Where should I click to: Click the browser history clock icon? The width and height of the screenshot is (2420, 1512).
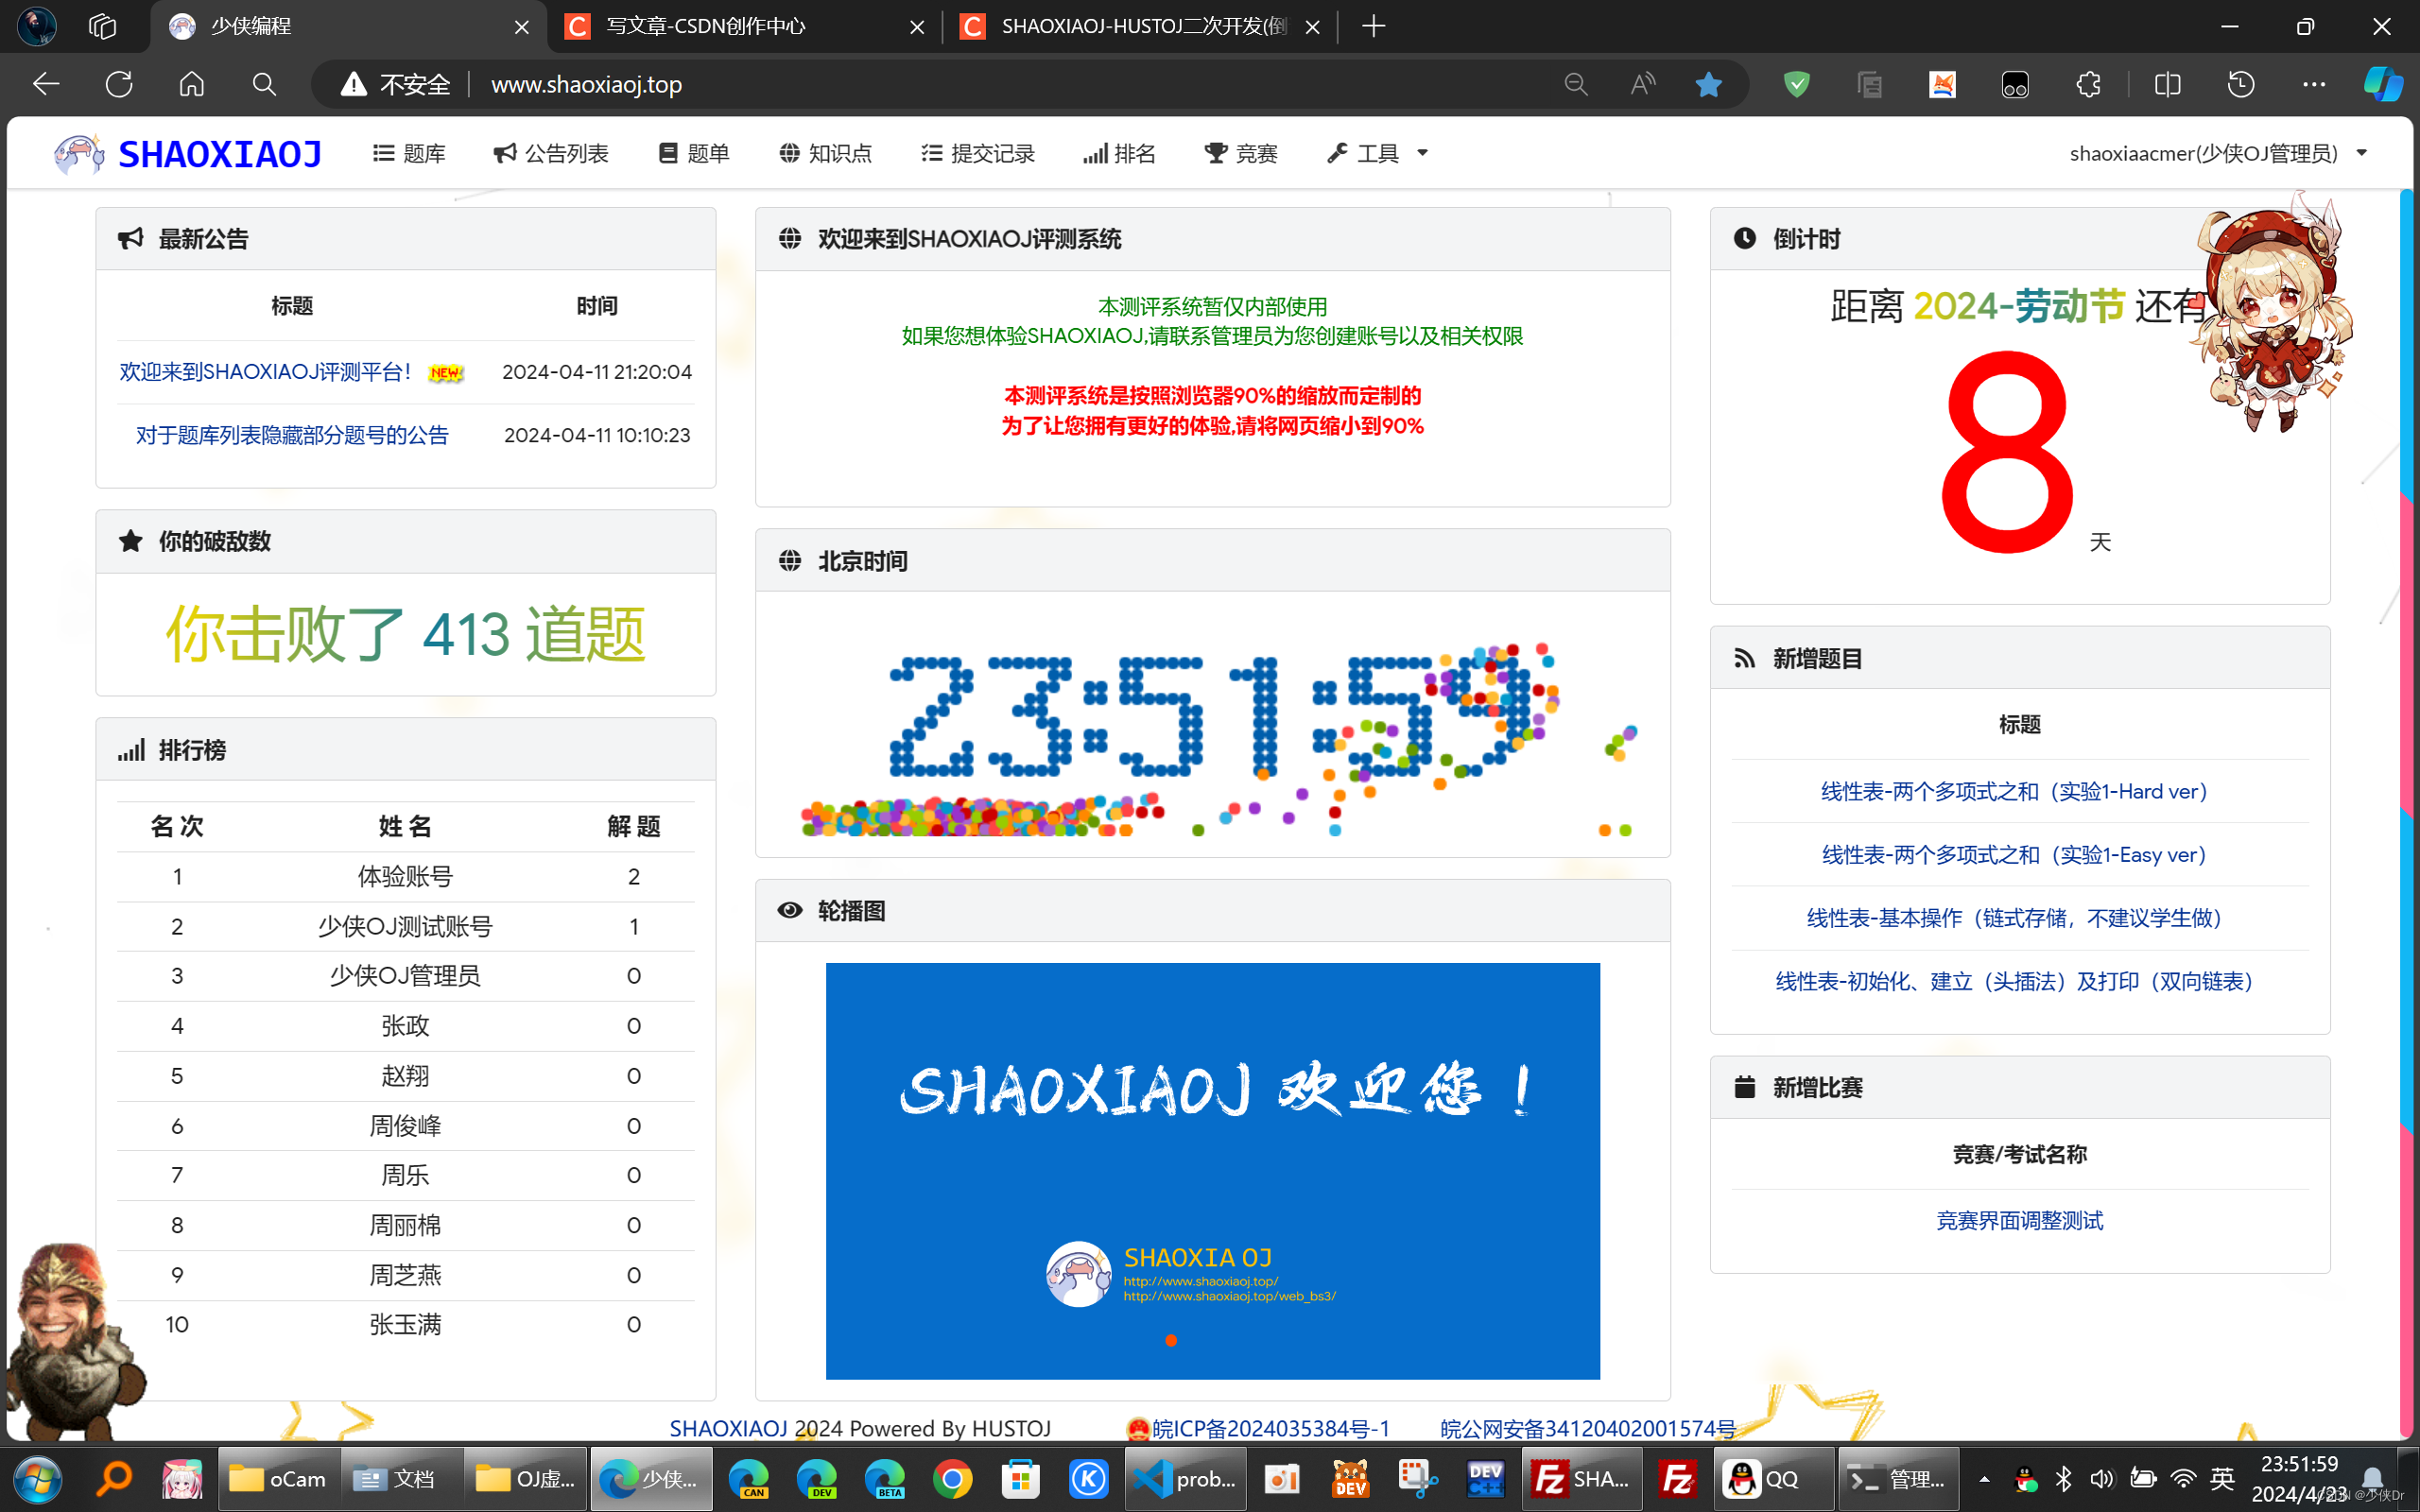(2241, 84)
